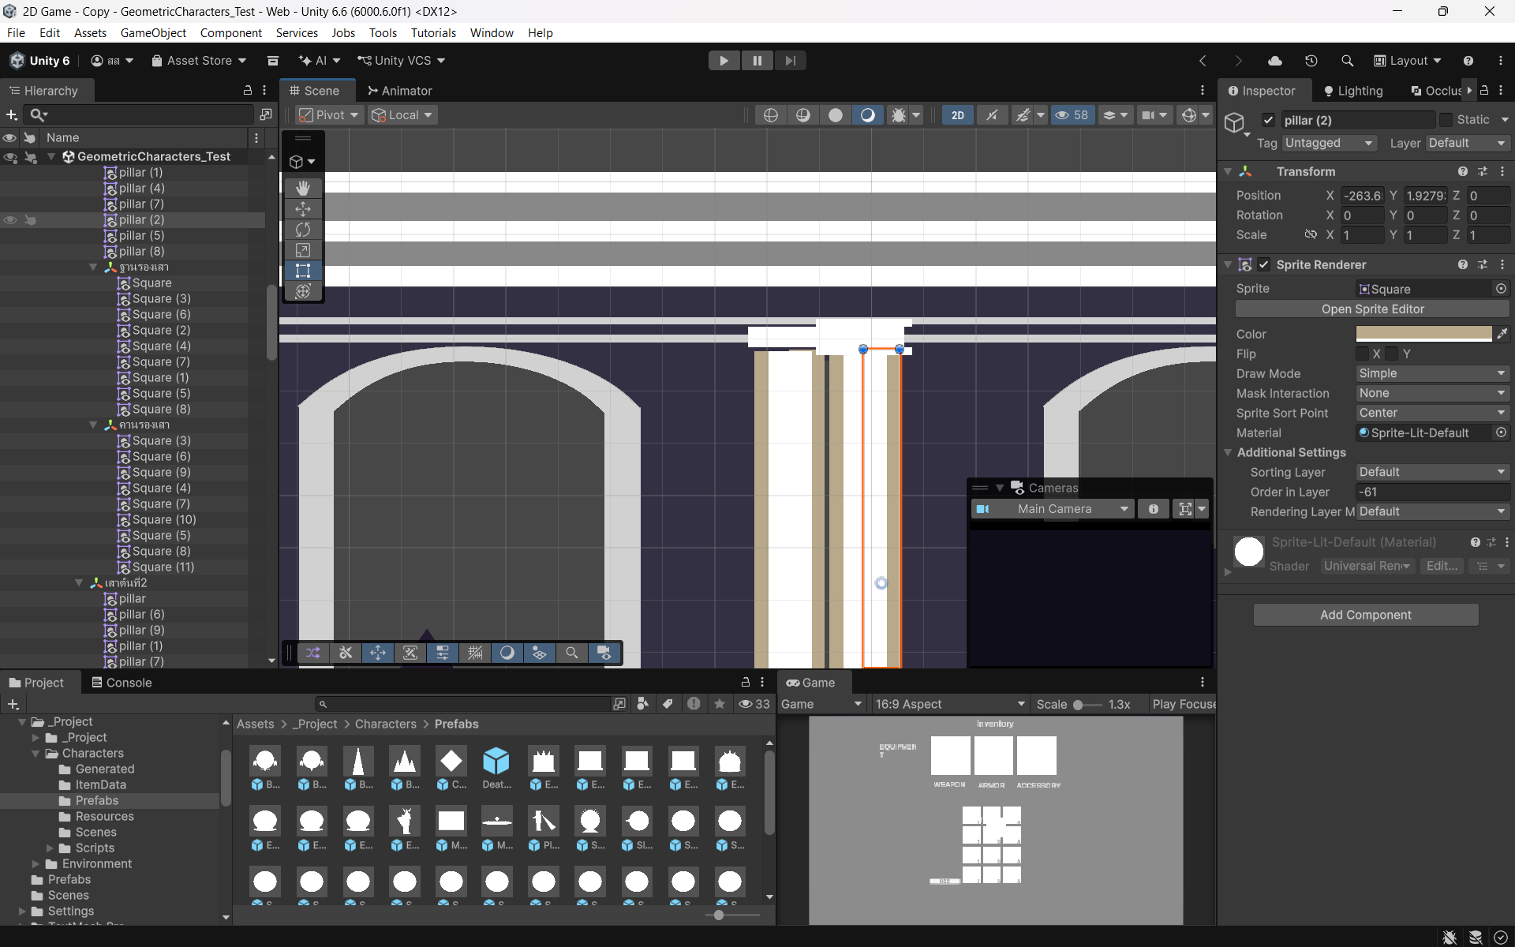Click material Edit... button
1515x947 pixels.
click(x=1442, y=566)
